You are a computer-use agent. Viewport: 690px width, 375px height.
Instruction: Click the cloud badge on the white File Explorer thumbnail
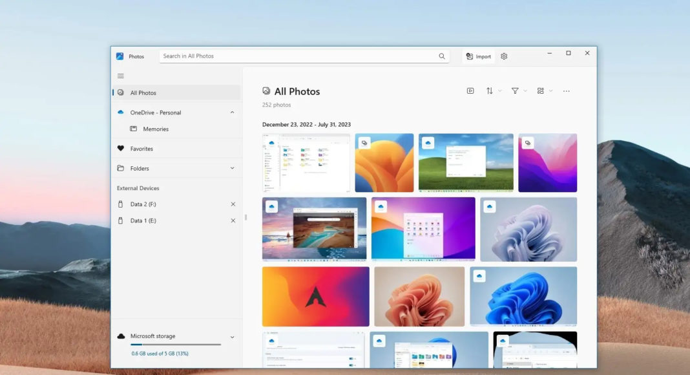tap(271, 143)
